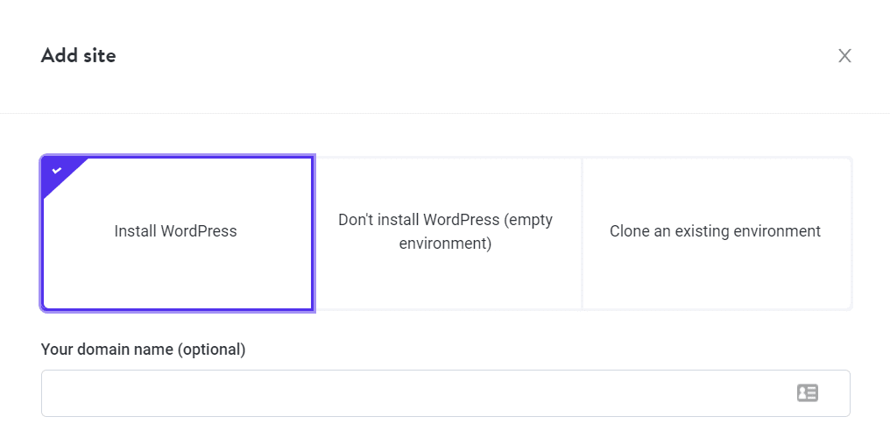Click the contact card icon in domain field
Image resolution: width=890 pixels, height=445 pixels.
coord(807,393)
